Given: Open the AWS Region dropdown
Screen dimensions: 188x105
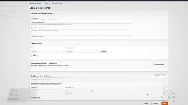Looking at the screenshot, I should pyautogui.click(x=48, y=91).
